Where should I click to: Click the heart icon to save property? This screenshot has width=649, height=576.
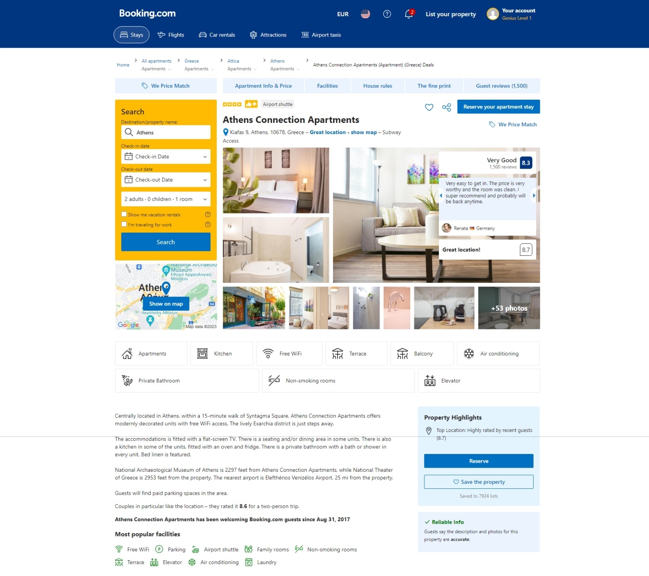(x=429, y=107)
